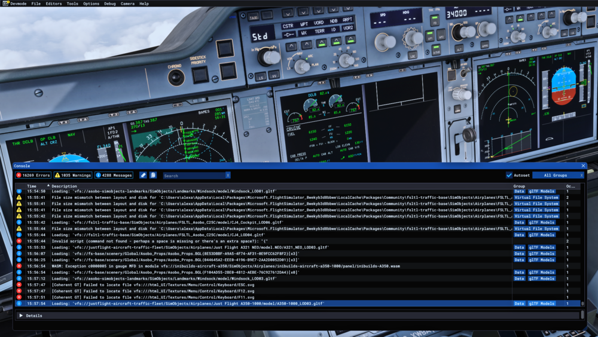Disable the Autoset checkbox
598x337 pixels.
509,175
